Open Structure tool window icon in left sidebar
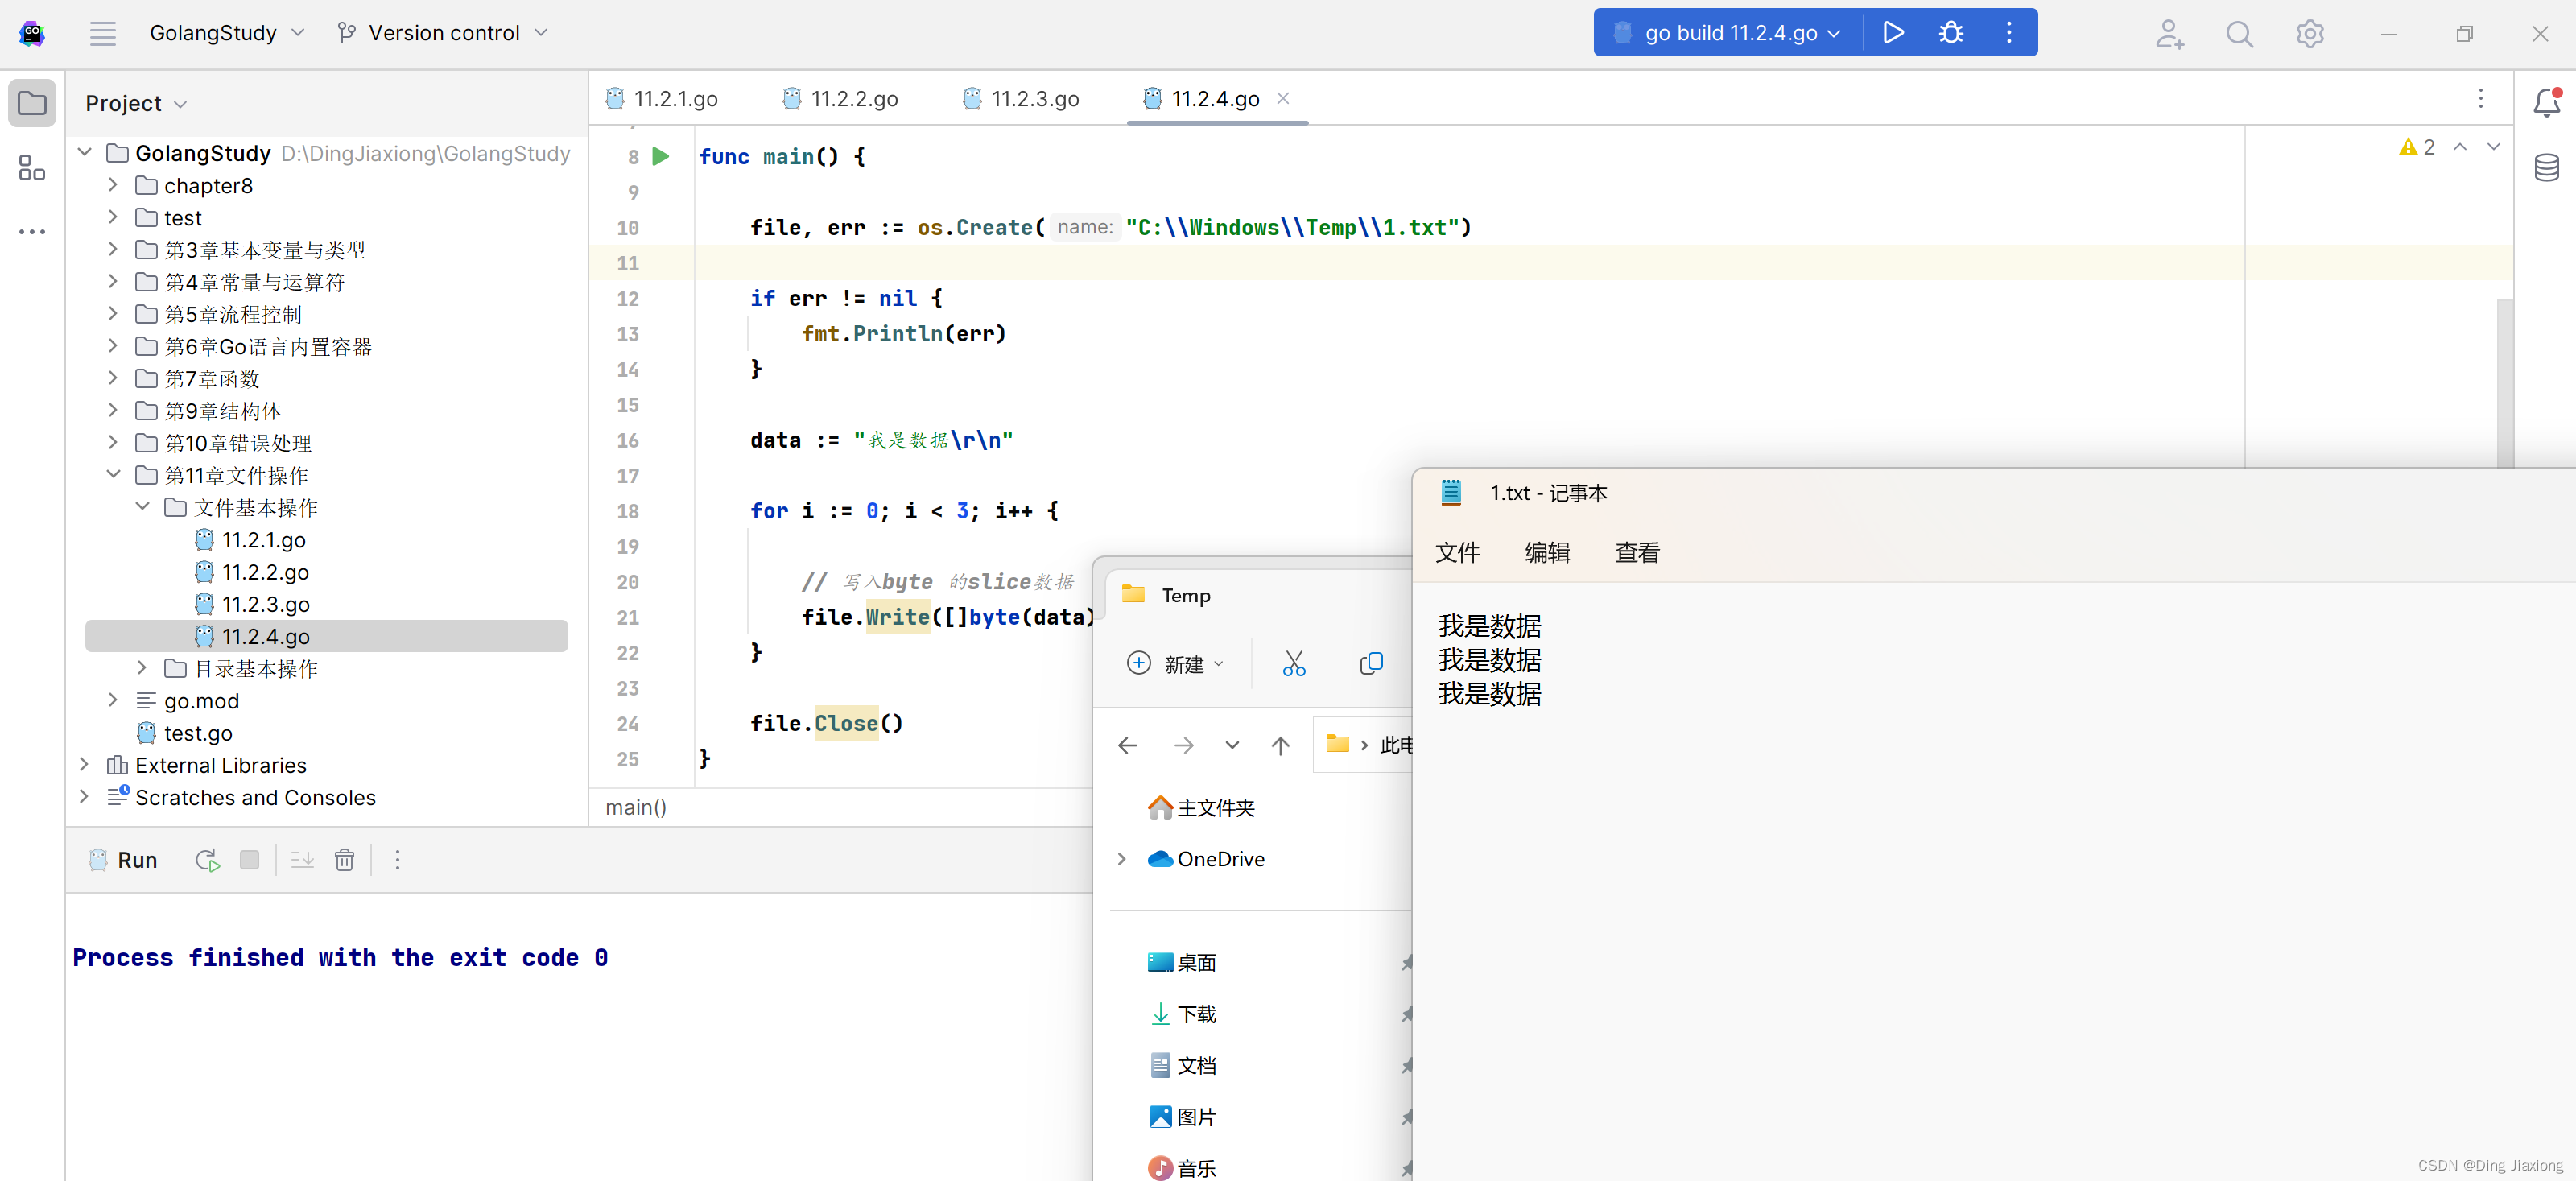 tap(32, 167)
